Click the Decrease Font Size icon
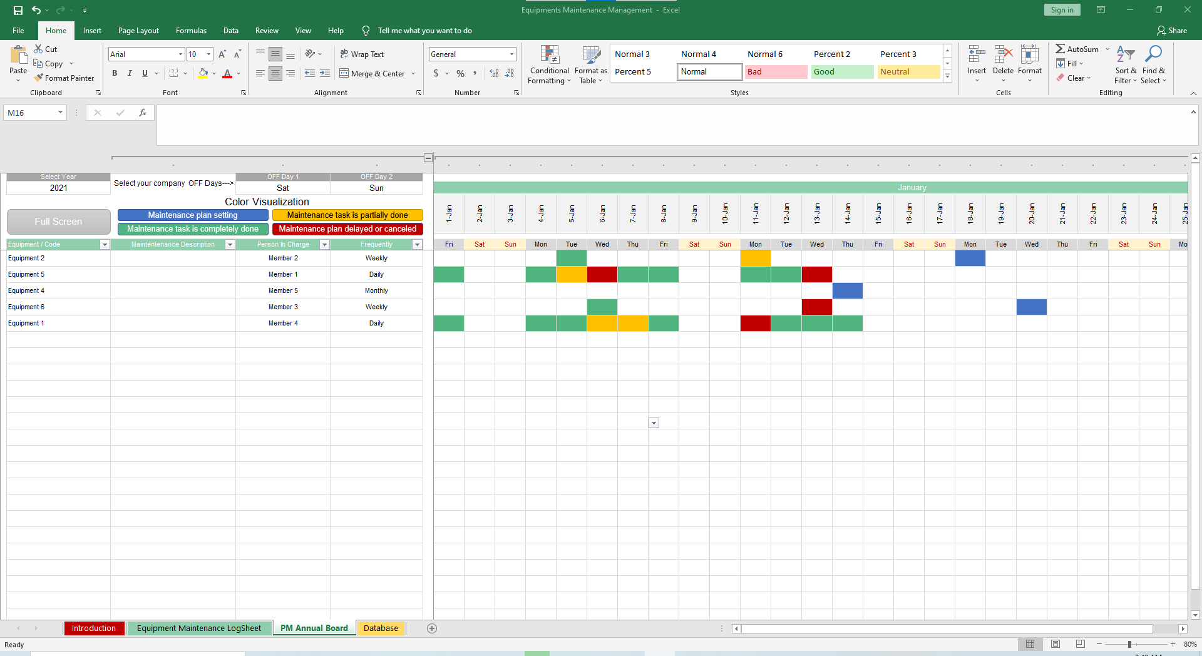The image size is (1202, 656). [x=237, y=54]
